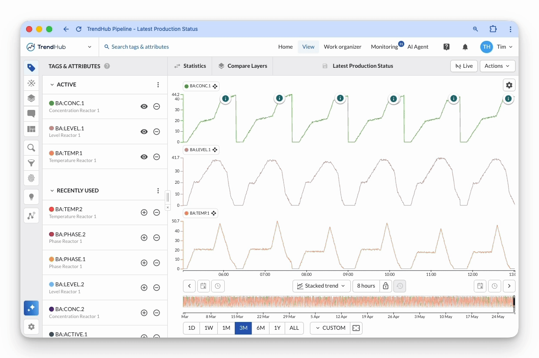Toggle visibility of BA:LEVEL.1 tag
The width and height of the screenshot is (539, 358).
[144, 132]
